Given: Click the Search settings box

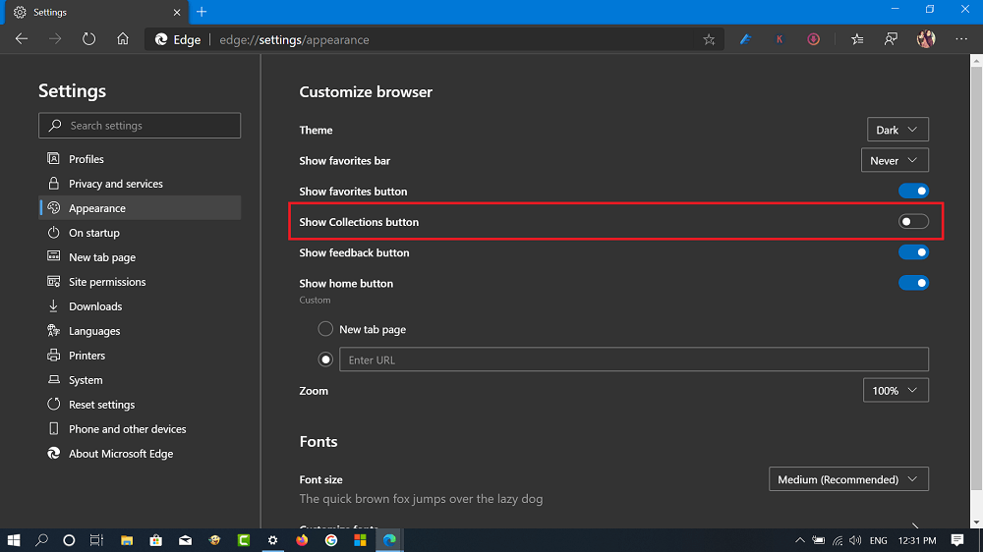Looking at the screenshot, I should tap(140, 126).
